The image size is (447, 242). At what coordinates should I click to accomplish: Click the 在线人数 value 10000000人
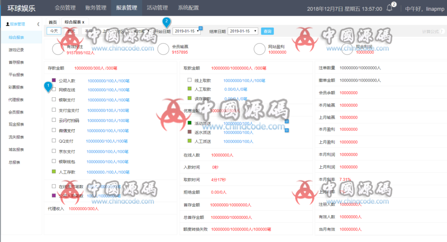pos(222,155)
